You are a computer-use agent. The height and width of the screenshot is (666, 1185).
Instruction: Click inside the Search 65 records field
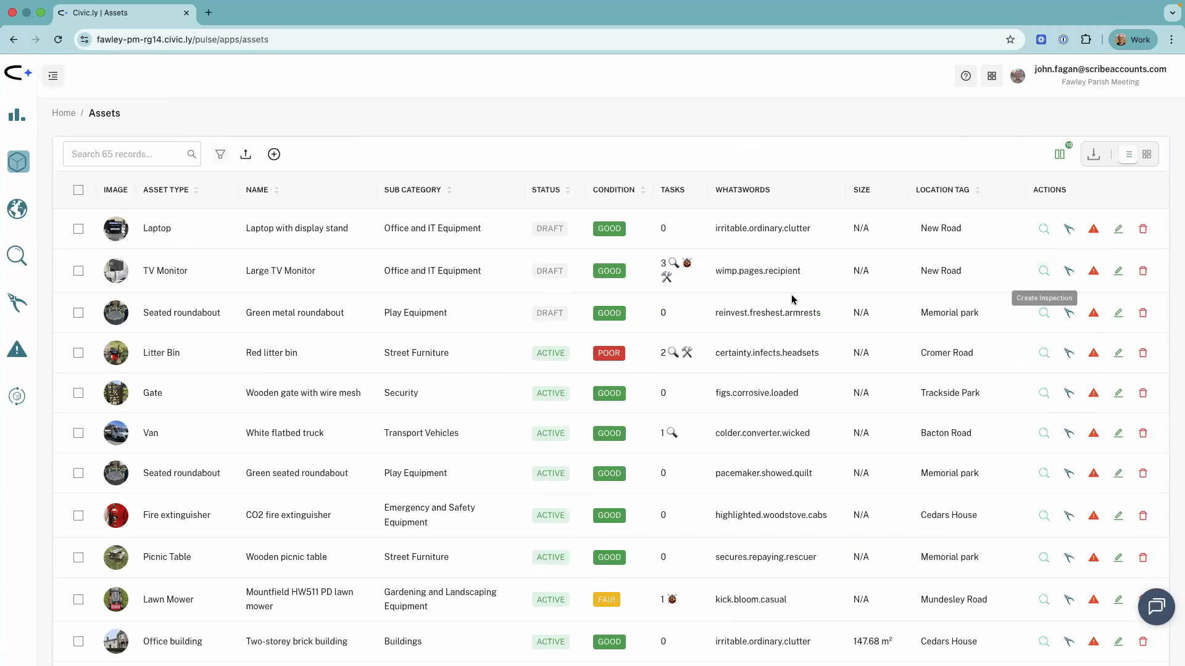123,154
